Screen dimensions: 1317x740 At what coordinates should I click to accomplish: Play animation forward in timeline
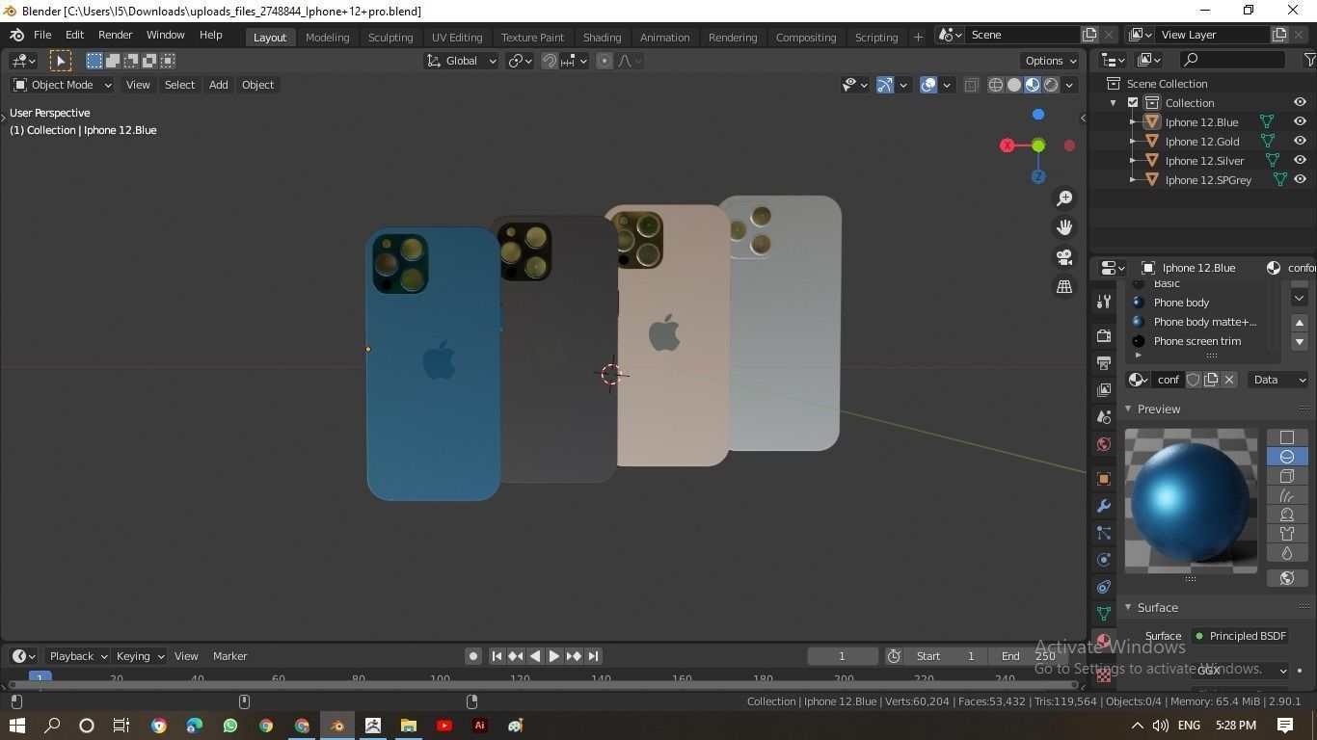(554, 656)
